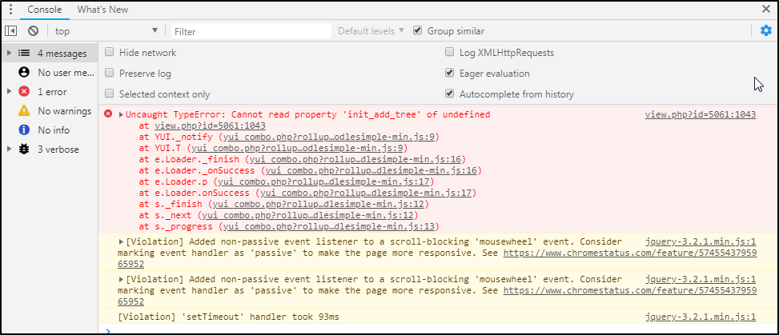Select the yellow warnings icon in sidebar
This screenshot has height=335, width=779.
coord(24,110)
